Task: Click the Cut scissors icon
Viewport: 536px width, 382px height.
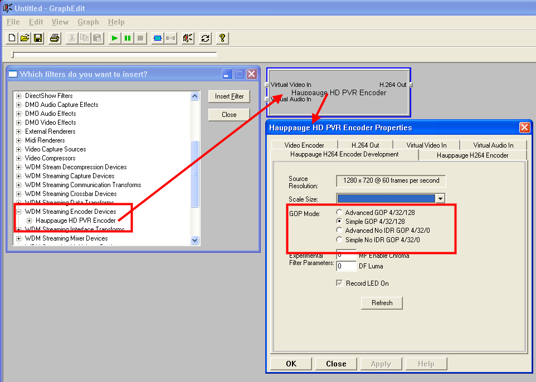Action: (x=72, y=38)
